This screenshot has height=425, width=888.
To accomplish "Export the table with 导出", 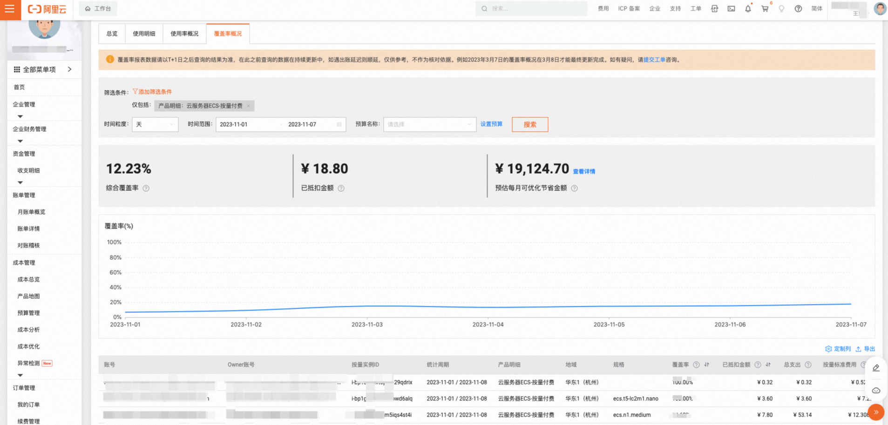I will pos(865,349).
